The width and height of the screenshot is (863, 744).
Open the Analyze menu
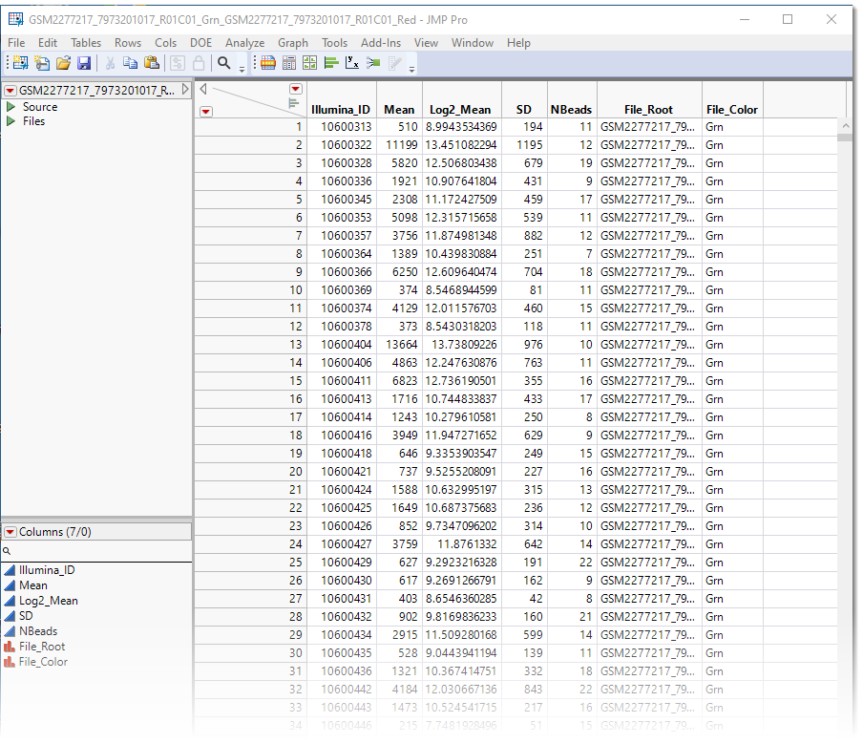pos(244,43)
